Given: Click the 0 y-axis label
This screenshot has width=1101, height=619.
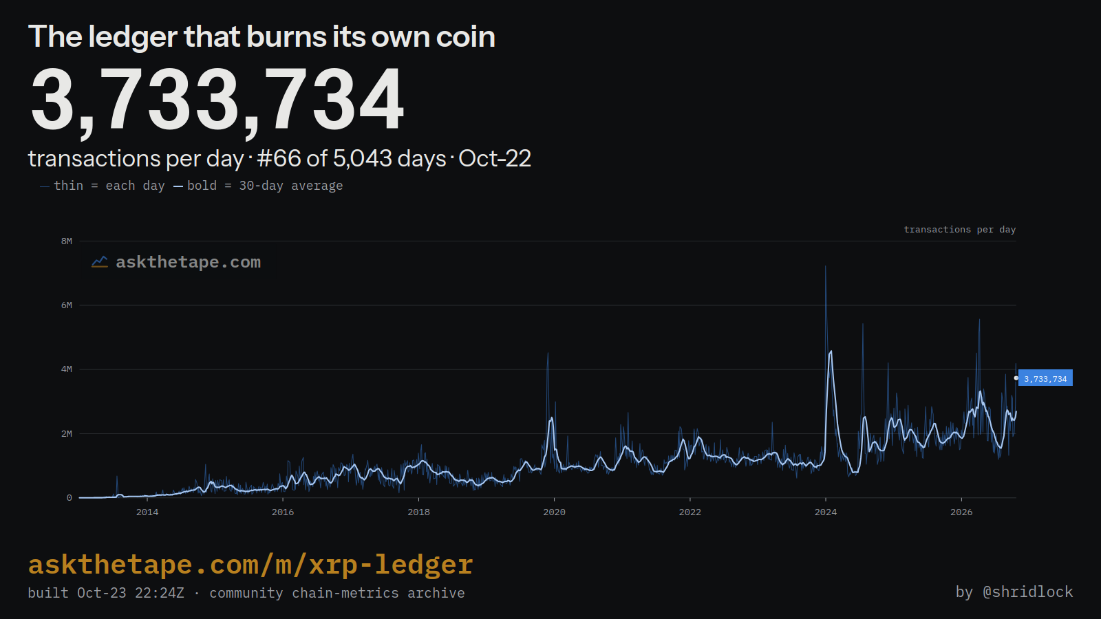Looking at the screenshot, I should point(70,498).
